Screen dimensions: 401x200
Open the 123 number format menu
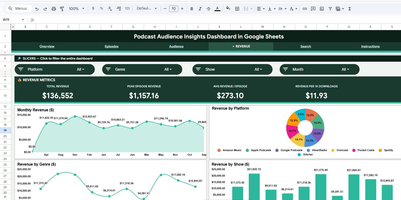coord(127,8)
